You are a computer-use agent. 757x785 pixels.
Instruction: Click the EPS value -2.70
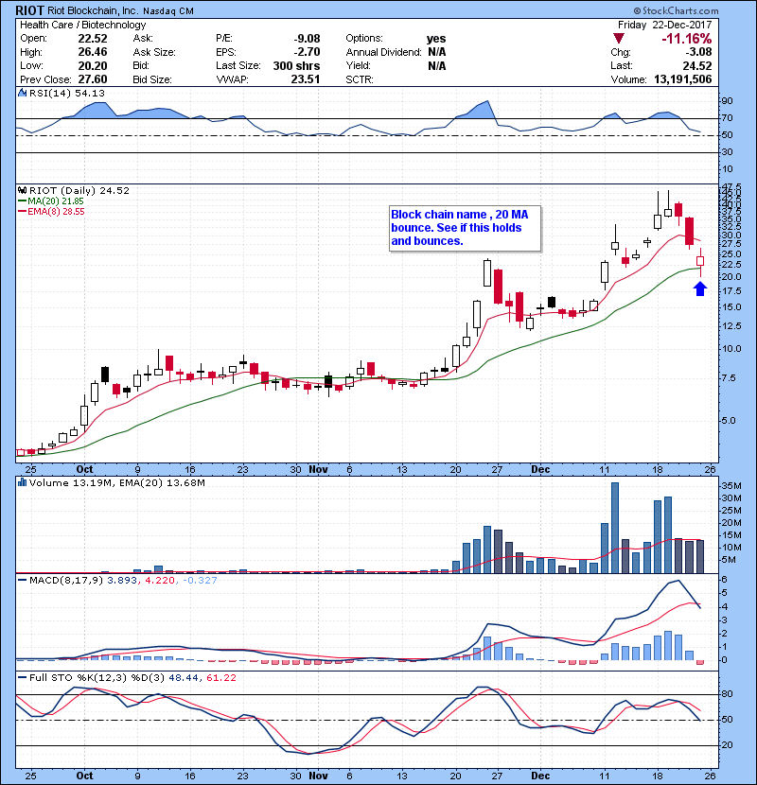click(307, 52)
